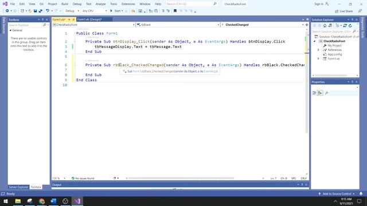
Task: Open the notifications bell in status bar
Action: click(x=361, y=193)
